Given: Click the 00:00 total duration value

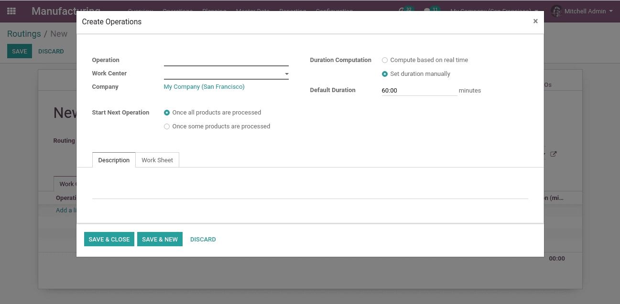Looking at the screenshot, I should (557, 258).
